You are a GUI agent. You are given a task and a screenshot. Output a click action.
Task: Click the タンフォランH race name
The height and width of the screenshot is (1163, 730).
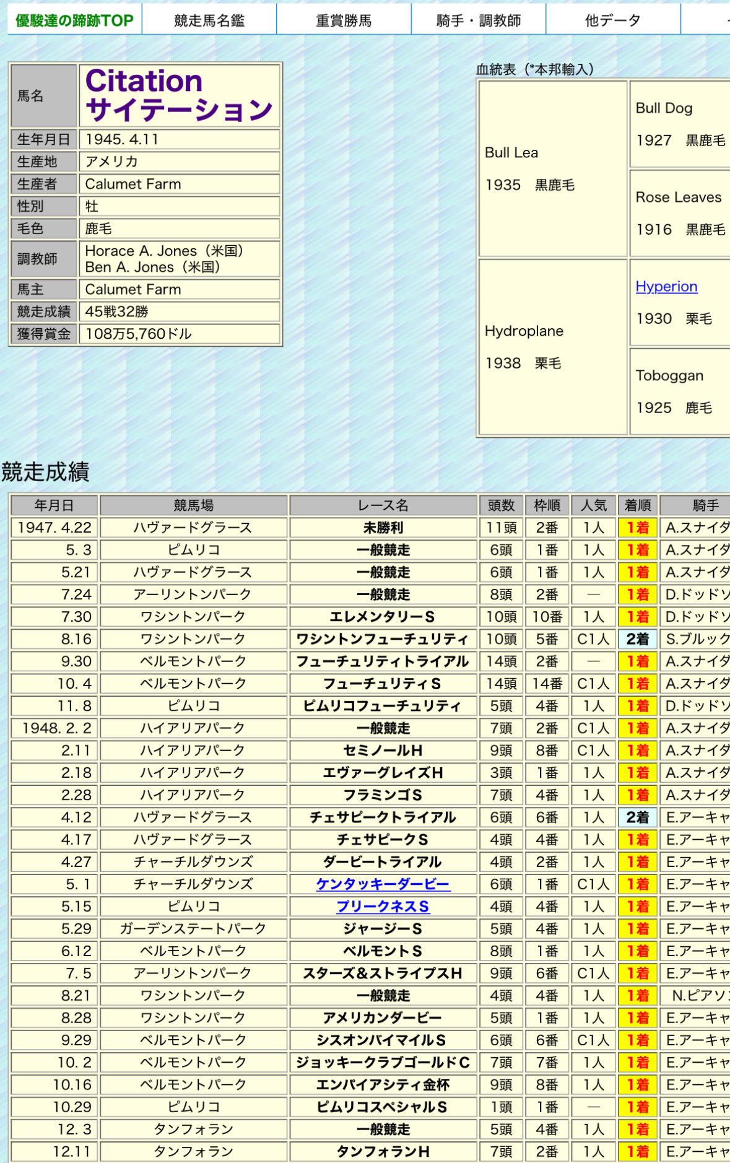383,1152
